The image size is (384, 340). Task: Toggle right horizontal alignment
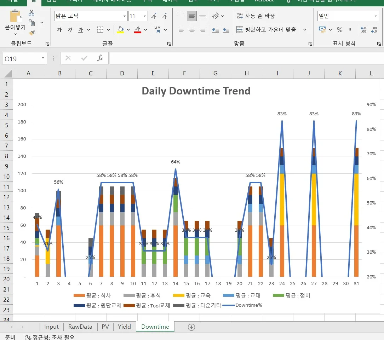pos(202,30)
